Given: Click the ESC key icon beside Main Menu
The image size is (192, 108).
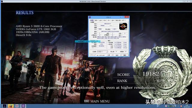Looking at the screenshot, I should coord(87,101).
